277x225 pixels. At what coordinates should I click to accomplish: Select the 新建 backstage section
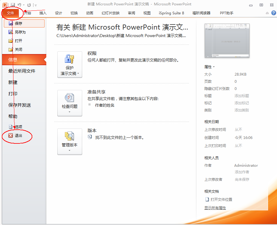[24, 82]
